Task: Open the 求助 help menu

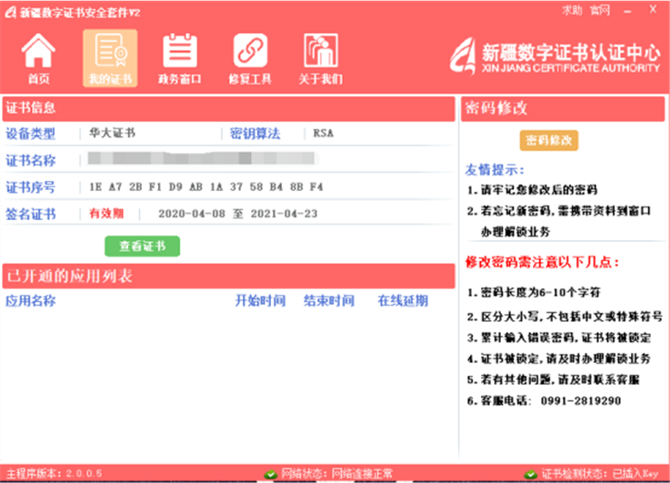Action: tap(571, 10)
